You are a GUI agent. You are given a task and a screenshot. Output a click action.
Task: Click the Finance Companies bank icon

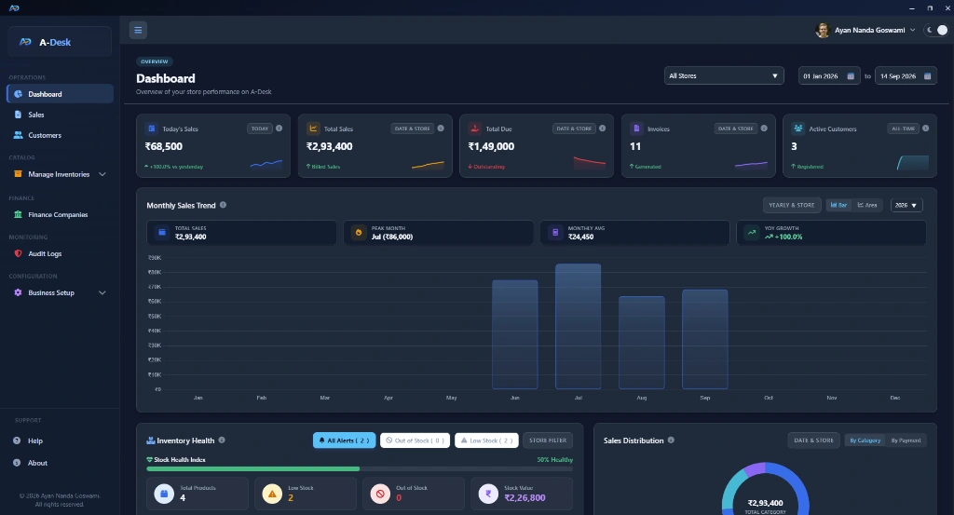coord(19,214)
